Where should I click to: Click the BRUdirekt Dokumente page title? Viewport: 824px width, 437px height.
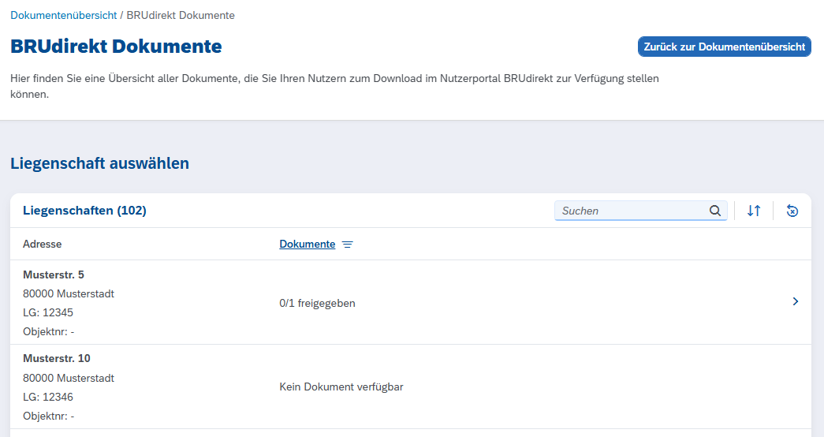[116, 47]
